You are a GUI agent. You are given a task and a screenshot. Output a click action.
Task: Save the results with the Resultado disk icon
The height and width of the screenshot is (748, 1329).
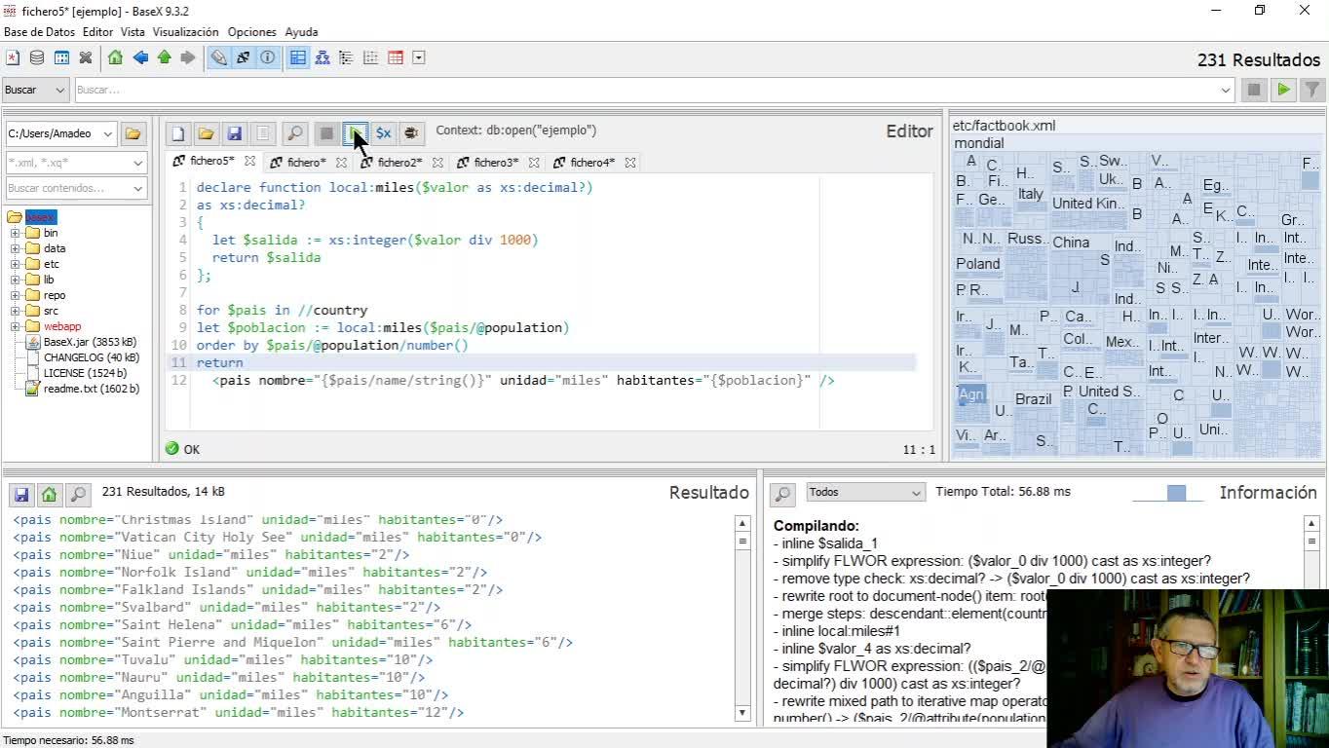(x=21, y=495)
